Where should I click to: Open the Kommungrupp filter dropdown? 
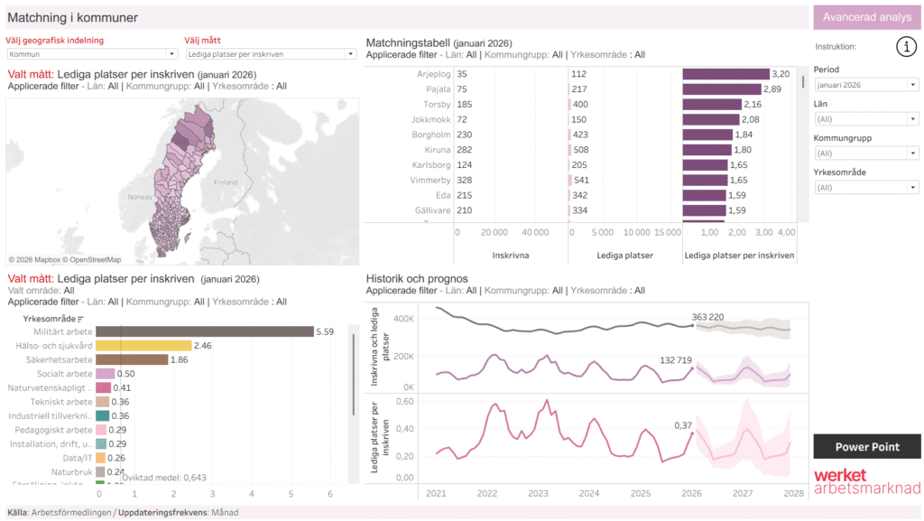click(865, 154)
